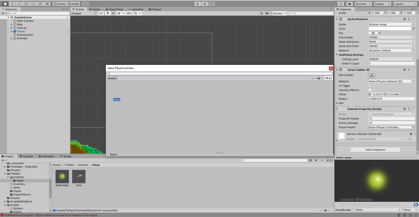
Task: Disable Enemies Projectile script checkbox
Action: [345, 109]
